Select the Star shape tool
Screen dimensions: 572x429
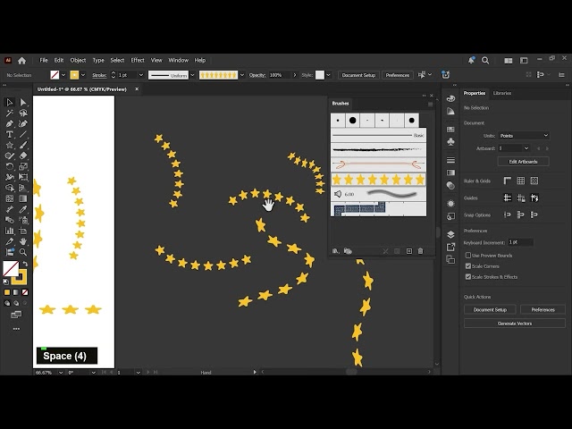9,145
